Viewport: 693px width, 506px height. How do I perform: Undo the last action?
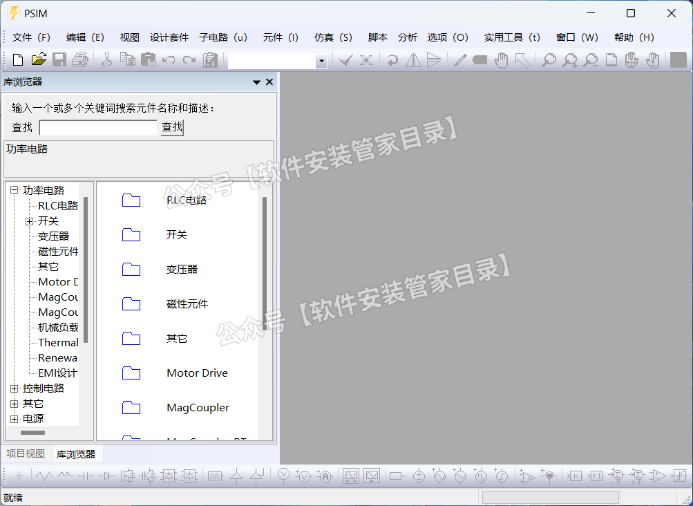[169, 59]
